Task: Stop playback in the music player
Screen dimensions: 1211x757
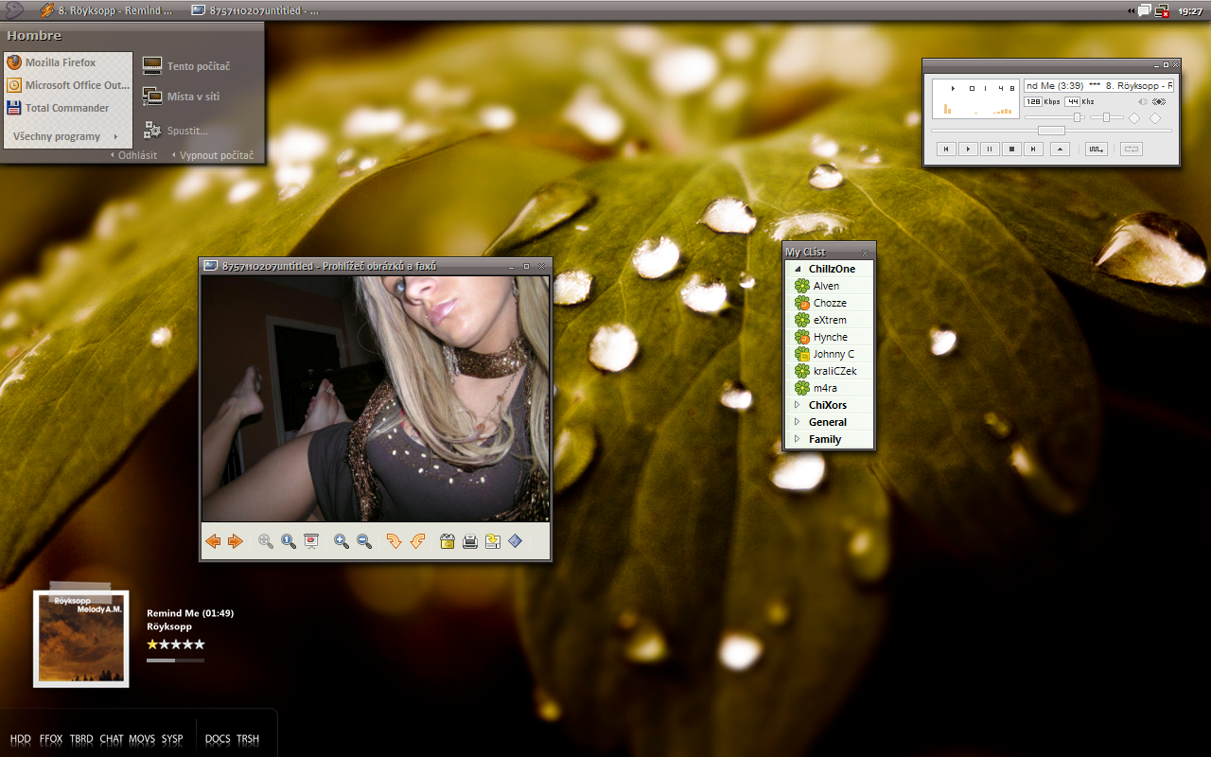Action: tap(1011, 149)
